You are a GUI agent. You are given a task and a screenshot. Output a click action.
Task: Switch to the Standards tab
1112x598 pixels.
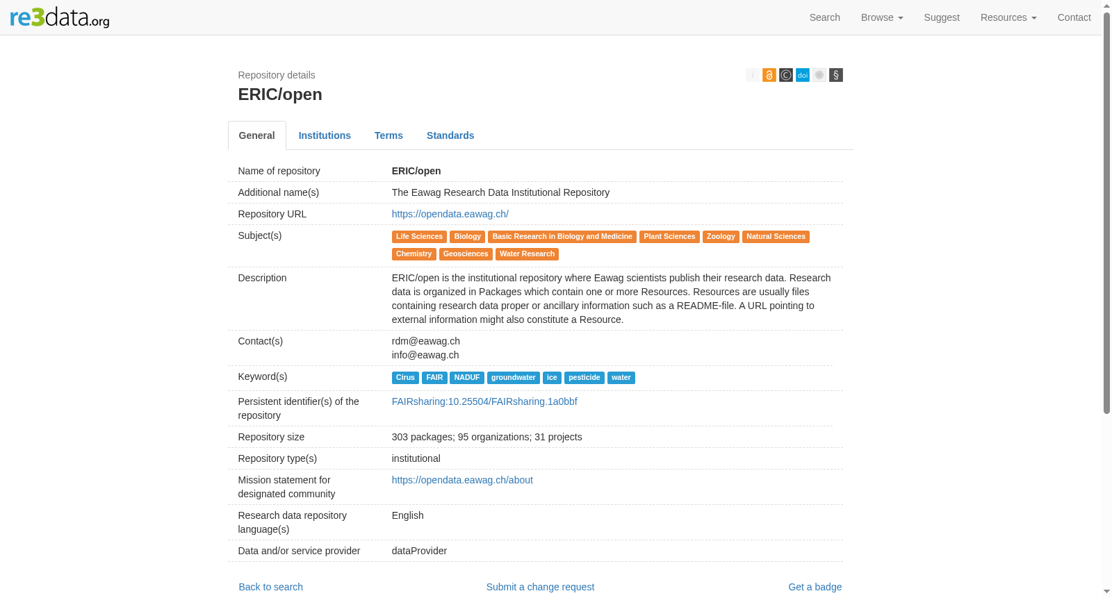(x=450, y=135)
